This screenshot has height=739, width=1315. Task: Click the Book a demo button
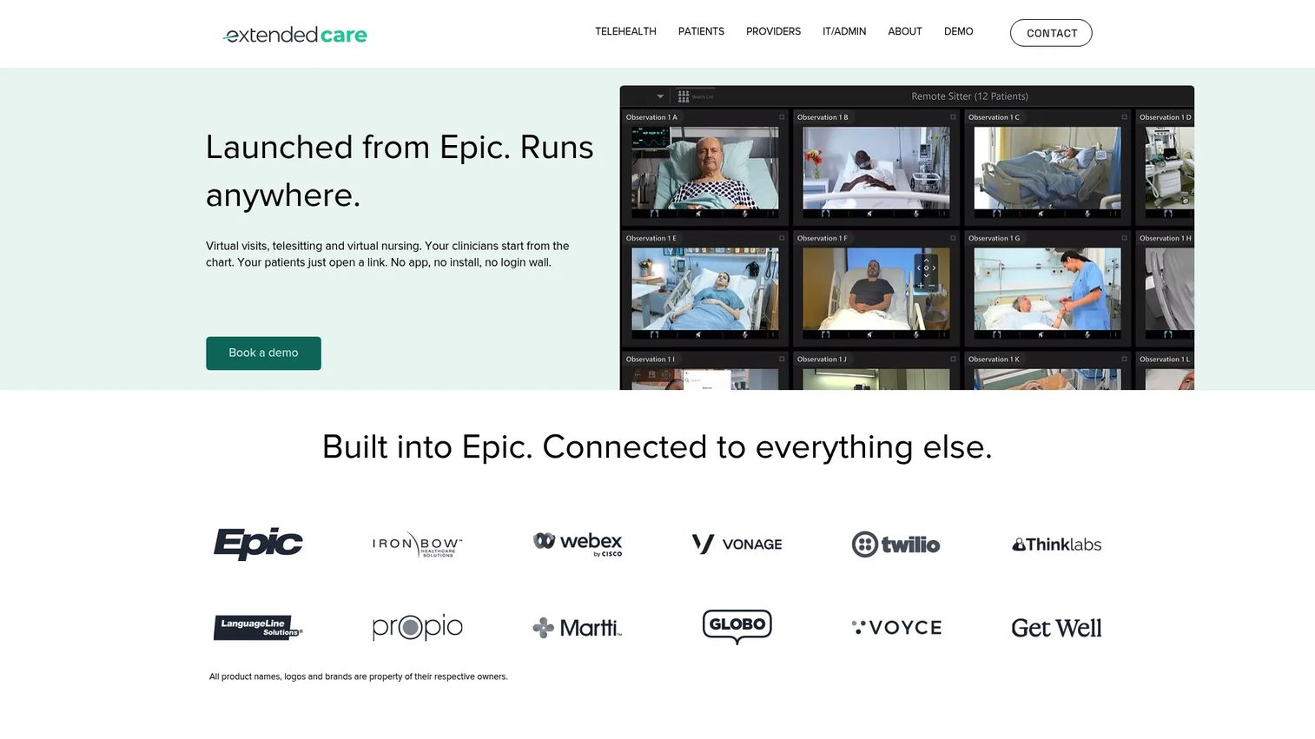[263, 353]
